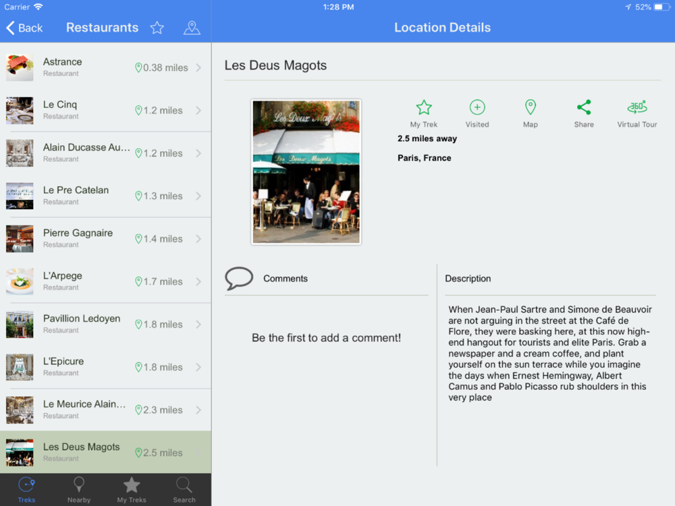Launch the 360 Virtual Tour
Viewport: 675px width, 506px height.
(637, 113)
